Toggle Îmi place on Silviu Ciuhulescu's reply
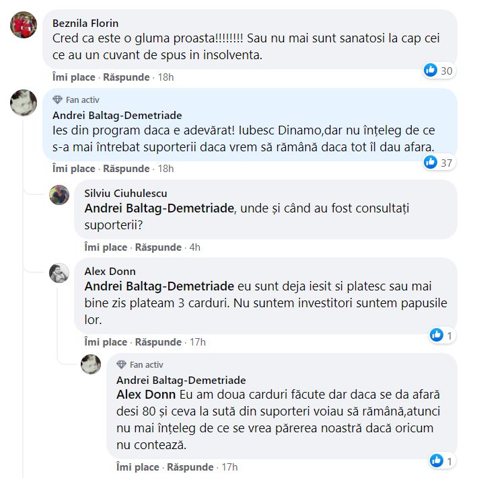Image resolution: width=481 pixels, height=478 pixels. pos(106,247)
